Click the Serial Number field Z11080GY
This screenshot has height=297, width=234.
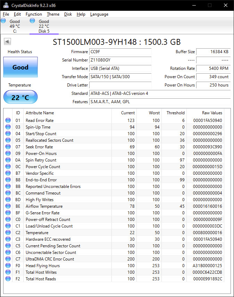(120, 60)
